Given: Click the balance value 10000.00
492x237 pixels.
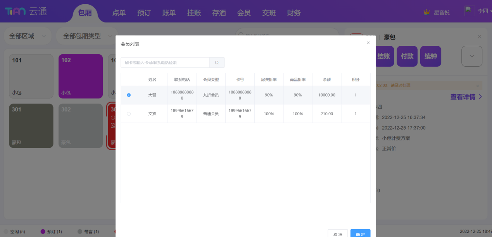Looking at the screenshot, I should (327, 95).
